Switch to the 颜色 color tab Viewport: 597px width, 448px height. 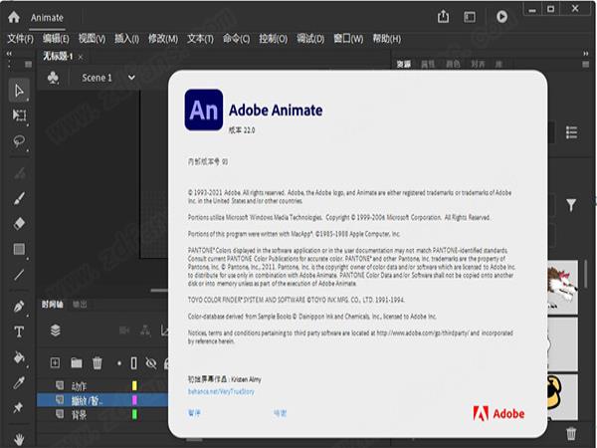[x=453, y=64]
